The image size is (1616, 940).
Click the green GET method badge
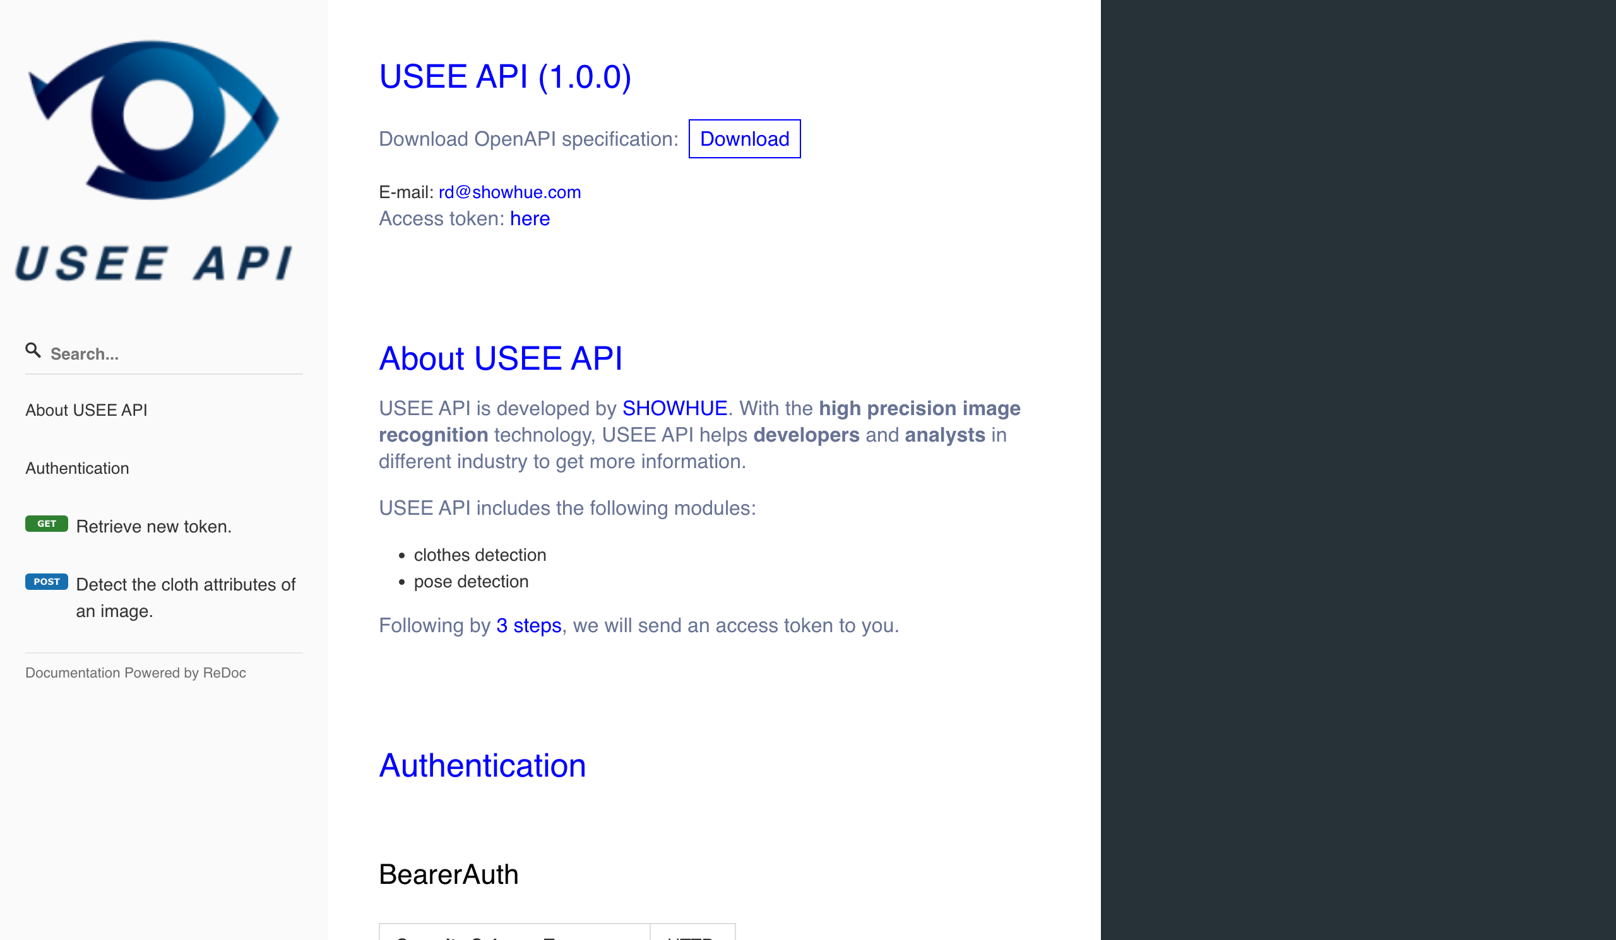pyautogui.click(x=46, y=524)
